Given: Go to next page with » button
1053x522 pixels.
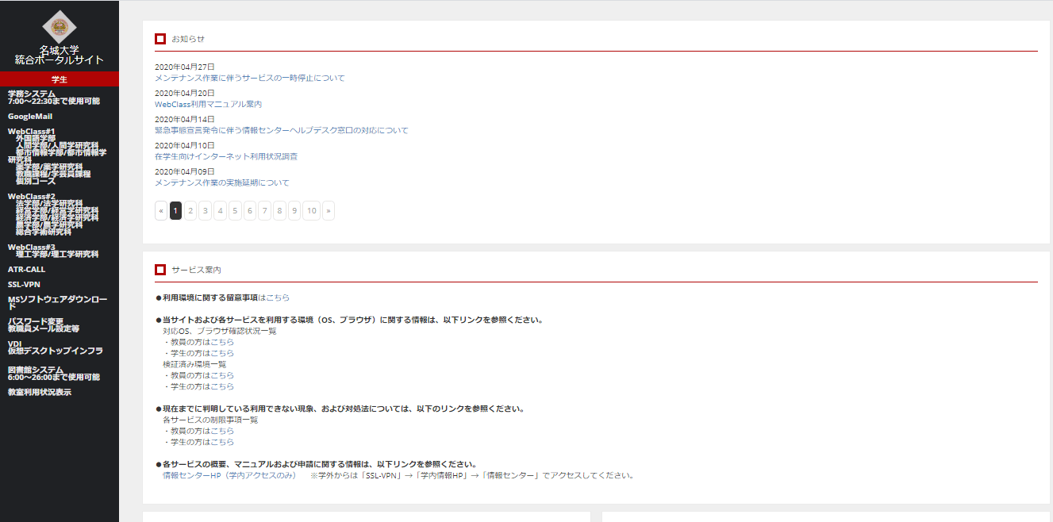Looking at the screenshot, I should [329, 211].
